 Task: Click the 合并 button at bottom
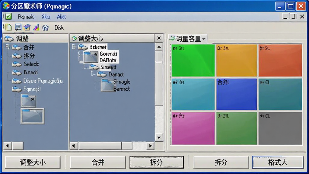(98, 162)
